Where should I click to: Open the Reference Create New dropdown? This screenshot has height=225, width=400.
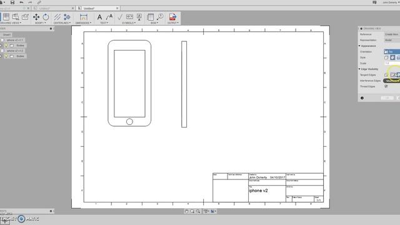pos(392,34)
